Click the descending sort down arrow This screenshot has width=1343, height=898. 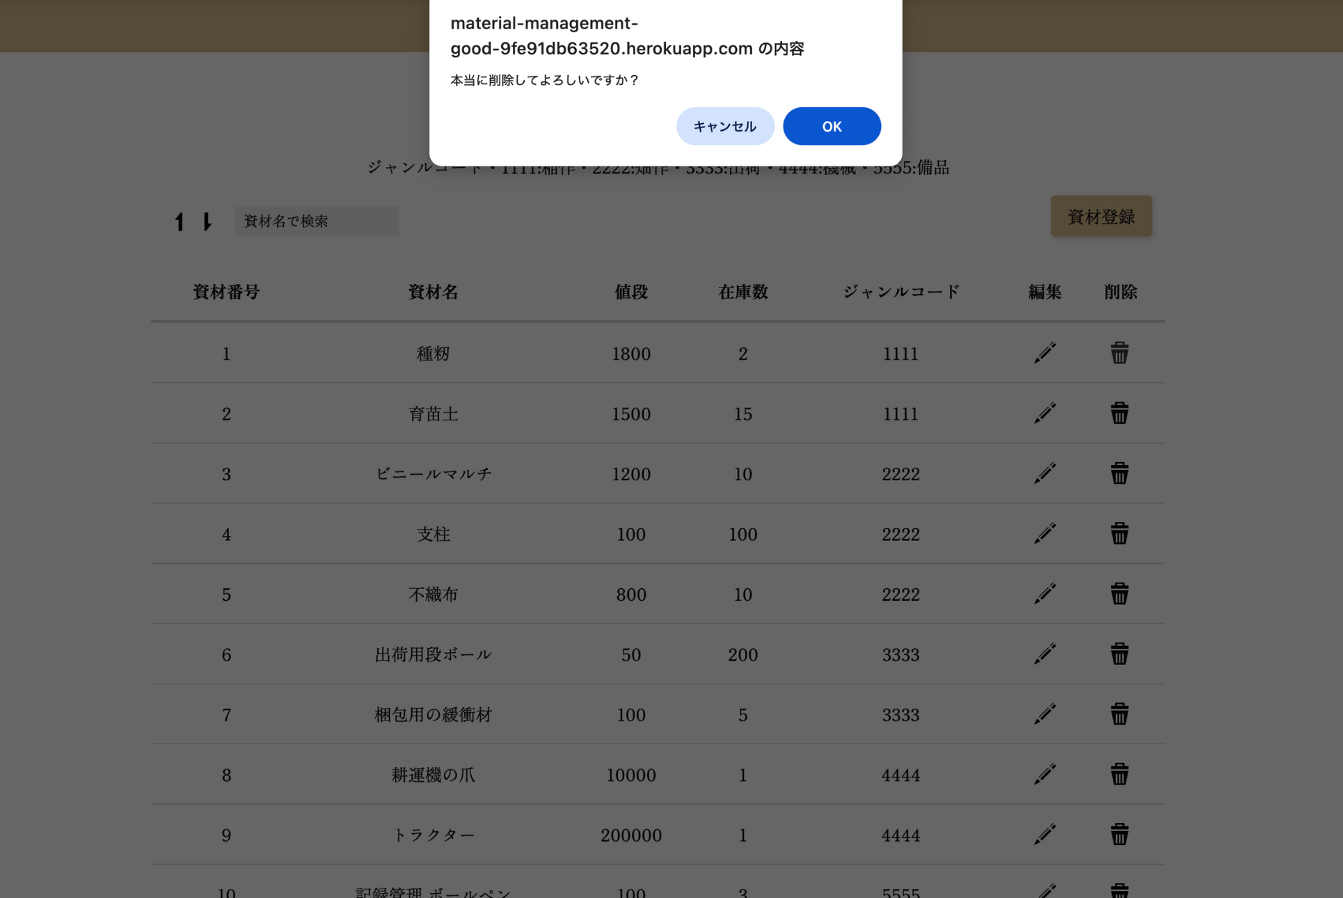207,221
